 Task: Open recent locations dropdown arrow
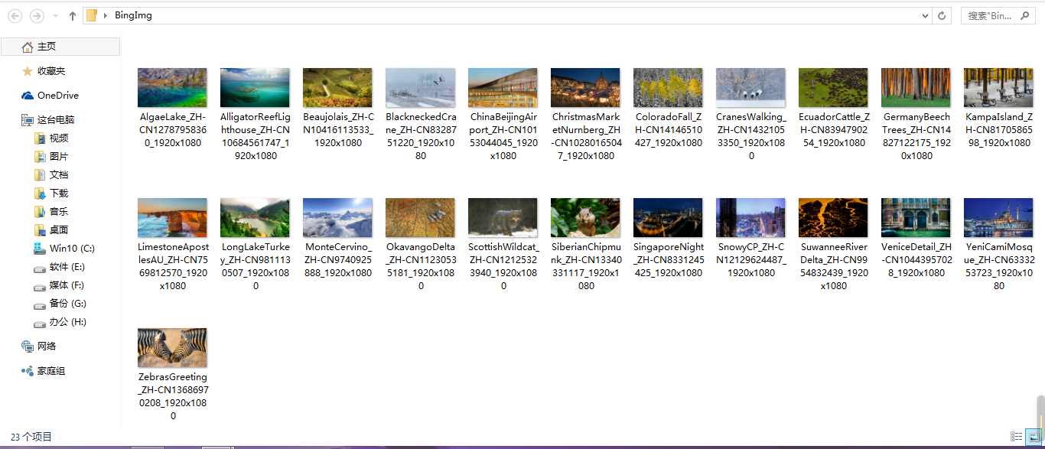[x=56, y=16]
